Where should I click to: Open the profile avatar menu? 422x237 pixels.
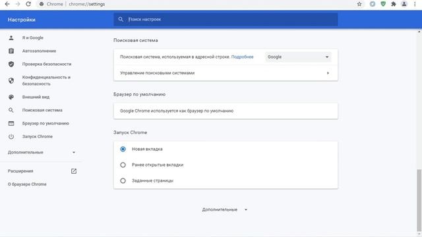404,4
